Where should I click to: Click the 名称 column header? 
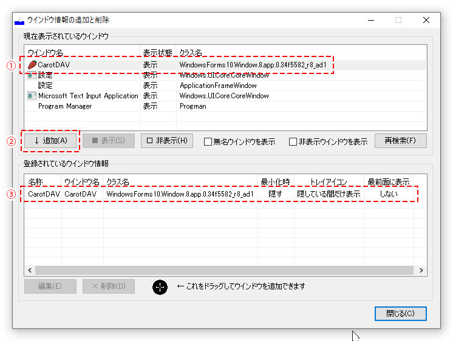(43, 182)
